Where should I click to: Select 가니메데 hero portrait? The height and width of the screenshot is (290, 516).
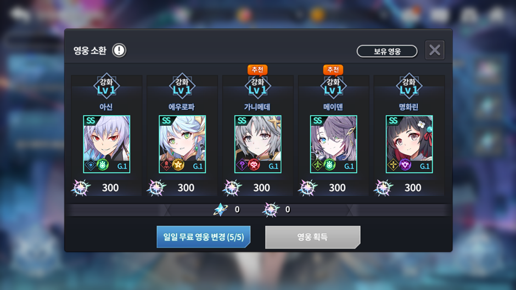click(258, 144)
